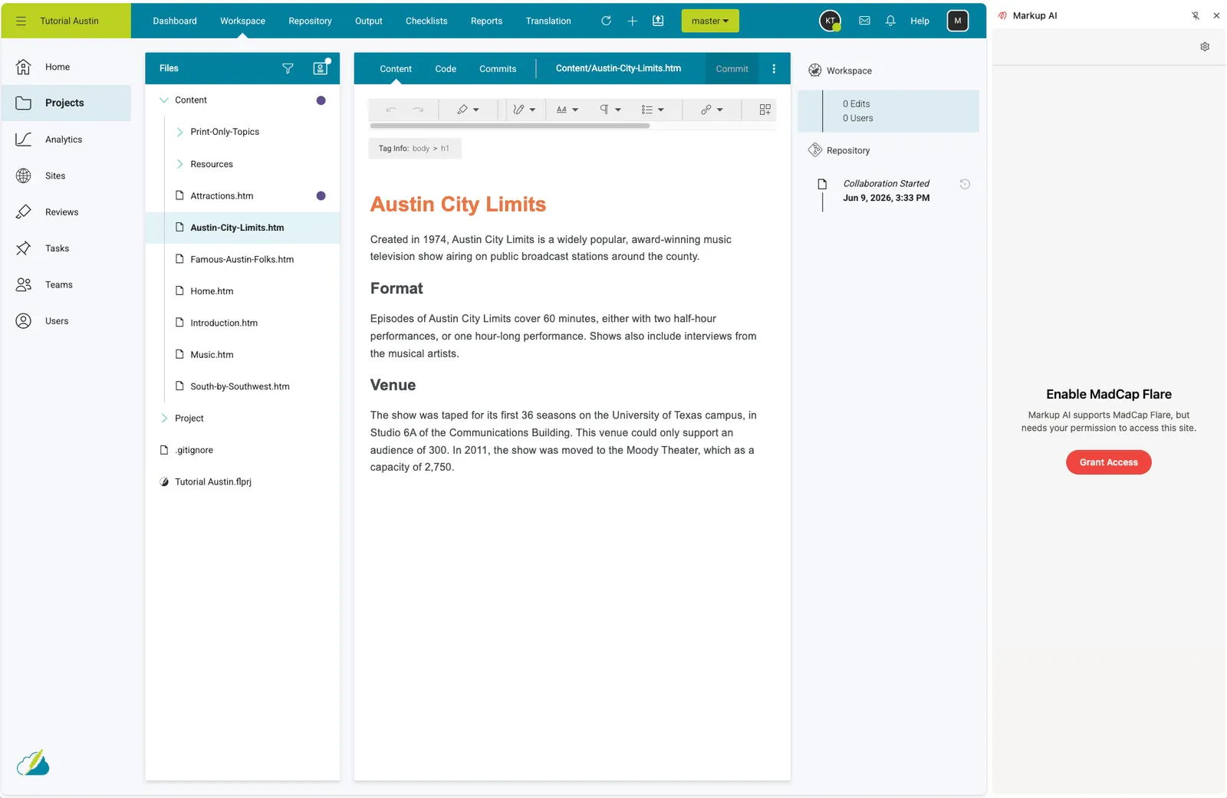
Task: Click the insert grid icon in editor toolbar
Action: click(x=765, y=110)
